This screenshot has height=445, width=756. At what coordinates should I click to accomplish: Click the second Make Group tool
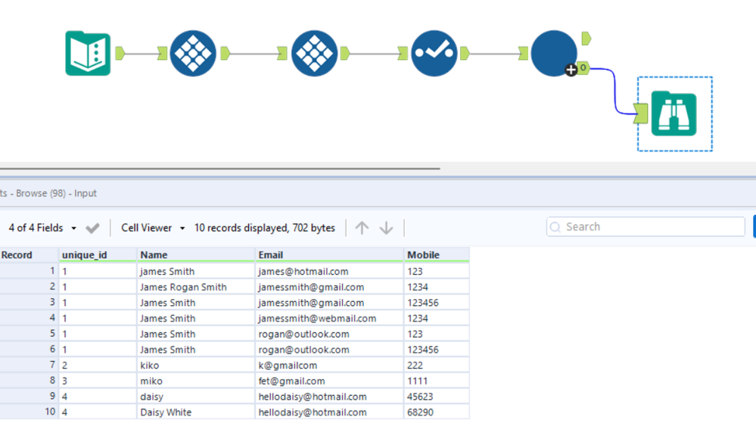pyautogui.click(x=314, y=54)
